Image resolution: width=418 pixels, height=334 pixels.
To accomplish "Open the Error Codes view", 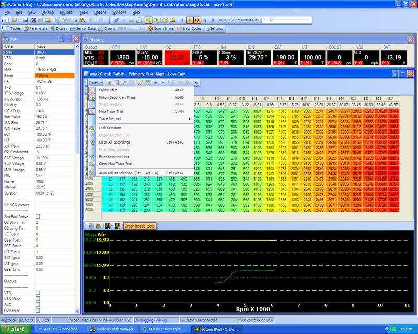I will pos(189,28).
